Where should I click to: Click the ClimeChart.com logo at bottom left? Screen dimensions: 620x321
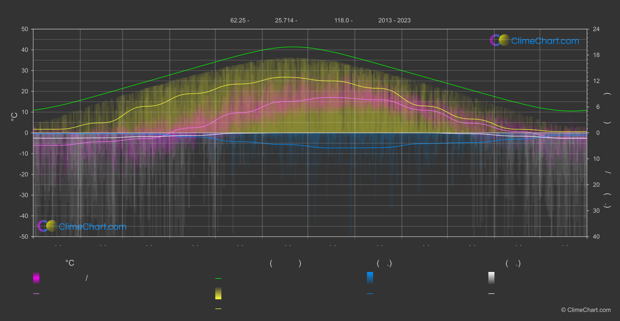pos(82,226)
